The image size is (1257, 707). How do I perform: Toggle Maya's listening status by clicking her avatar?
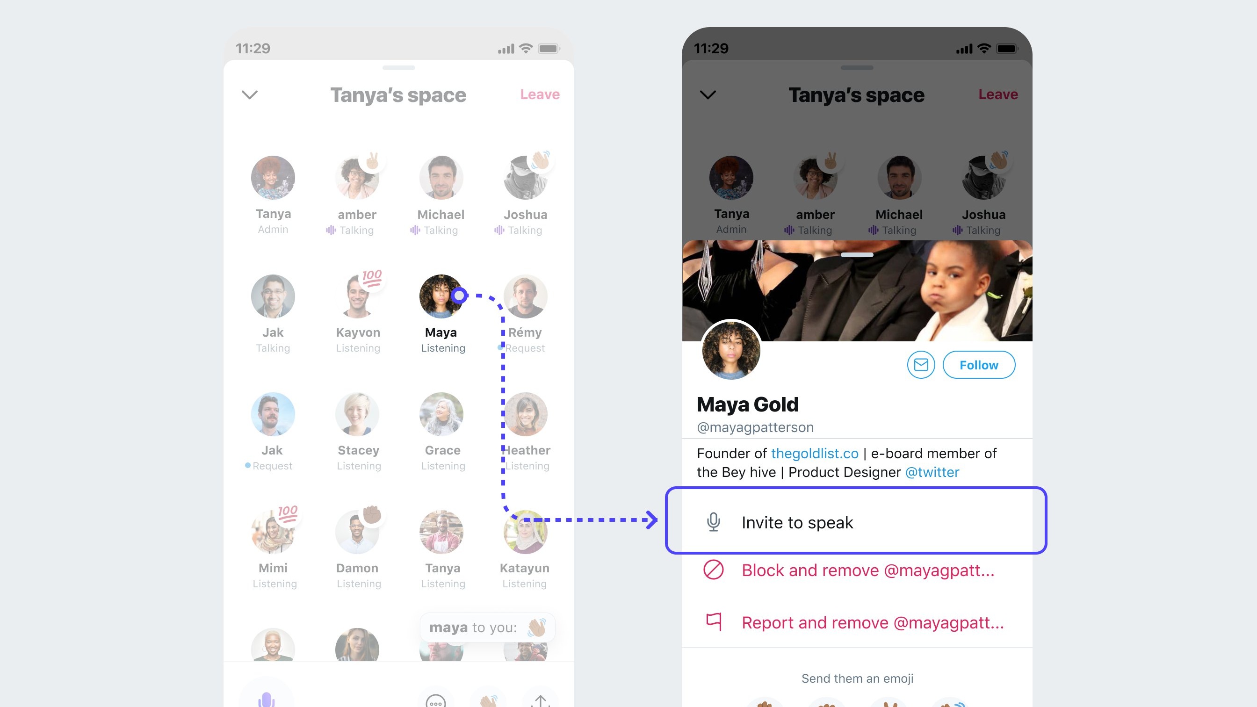tap(441, 296)
